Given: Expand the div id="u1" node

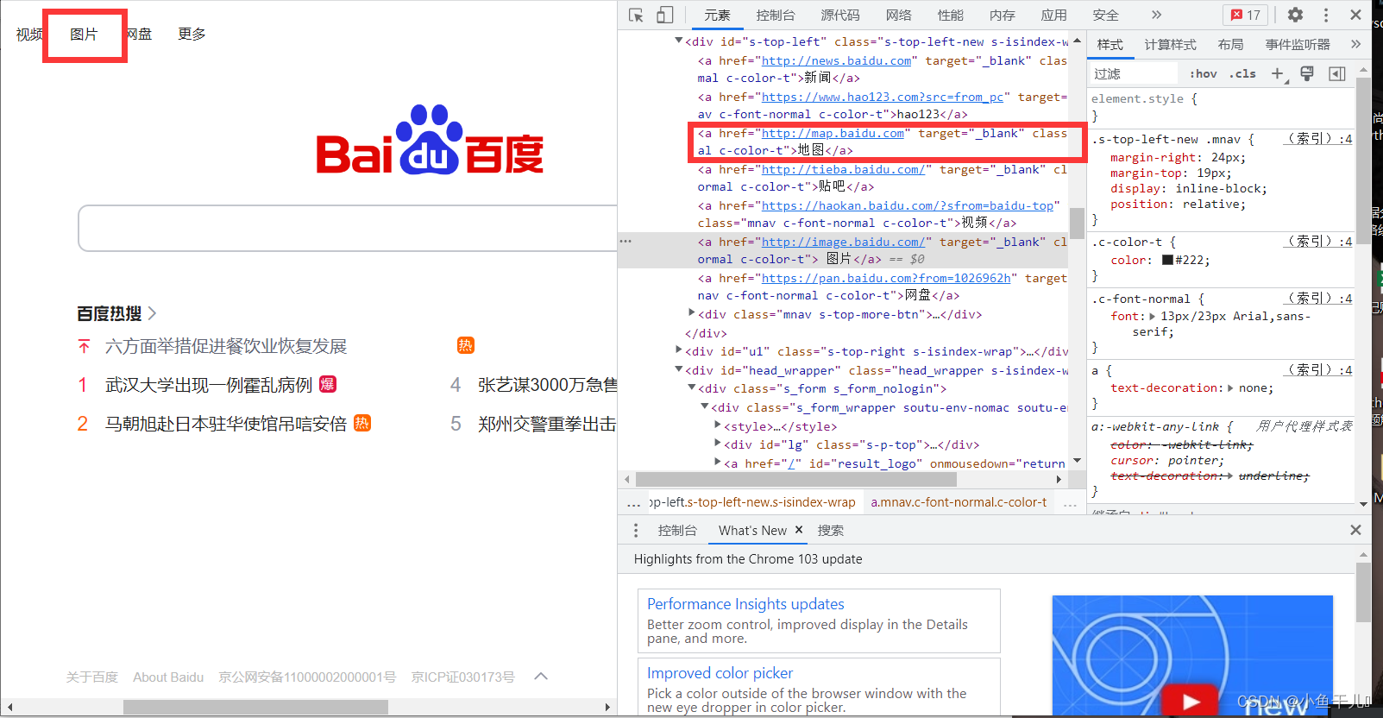Looking at the screenshot, I should [679, 350].
